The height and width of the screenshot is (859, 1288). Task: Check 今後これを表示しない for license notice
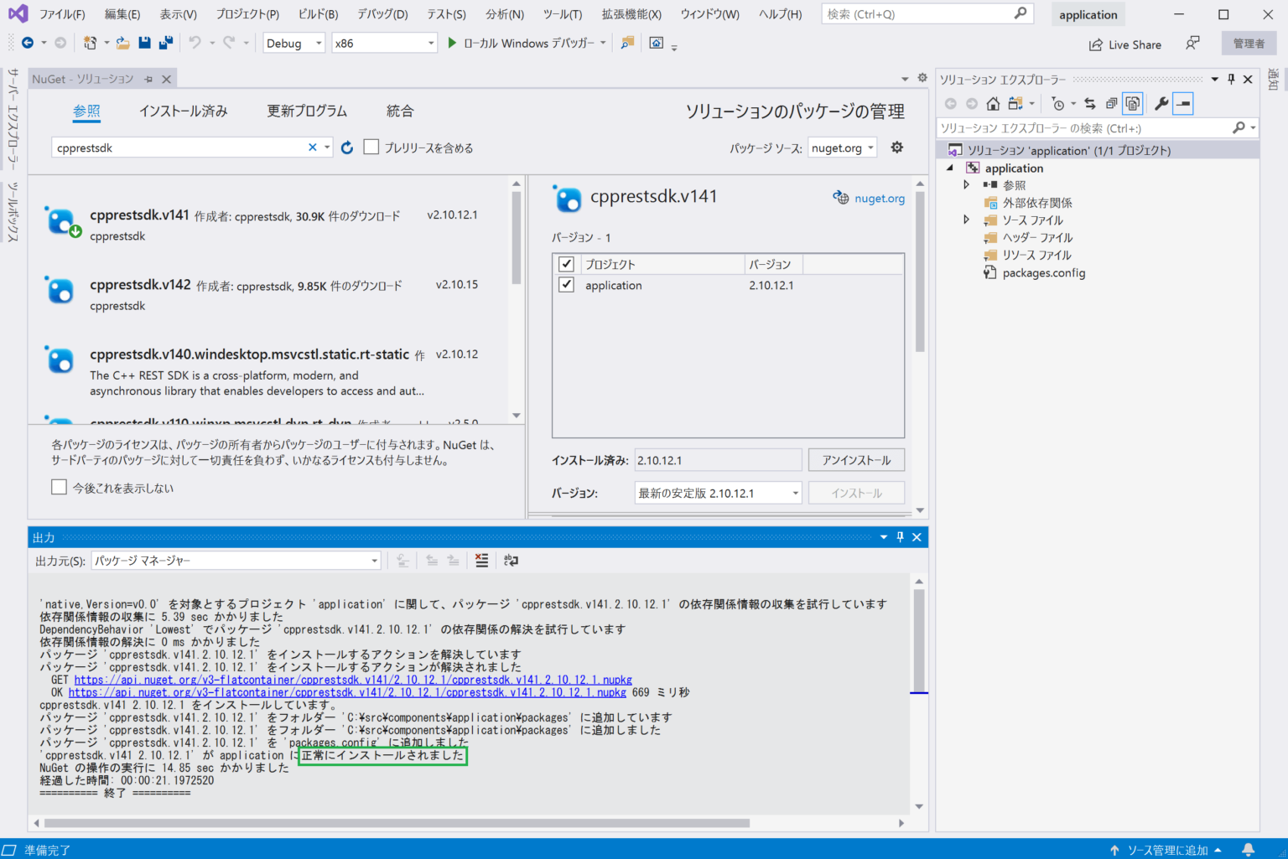59,486
